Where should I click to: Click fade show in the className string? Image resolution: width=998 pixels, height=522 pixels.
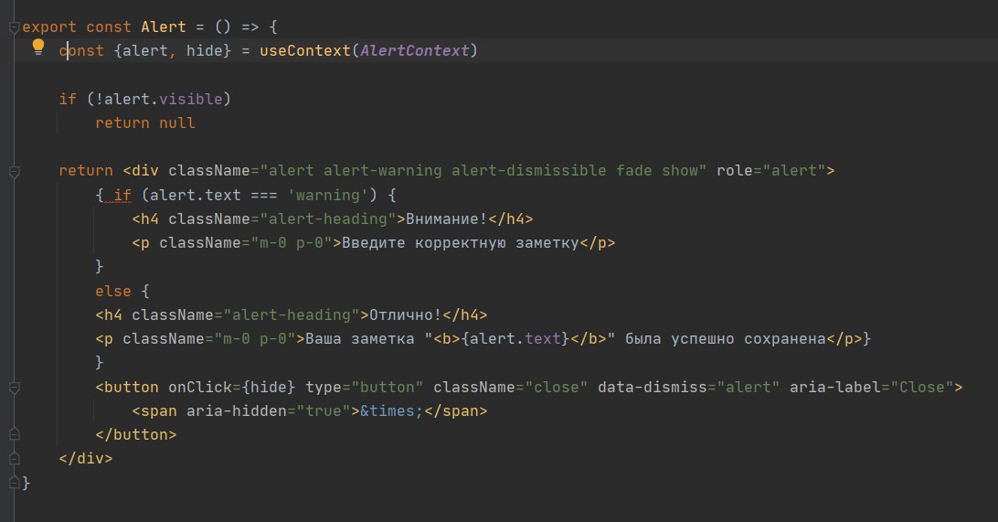(657, 171)
